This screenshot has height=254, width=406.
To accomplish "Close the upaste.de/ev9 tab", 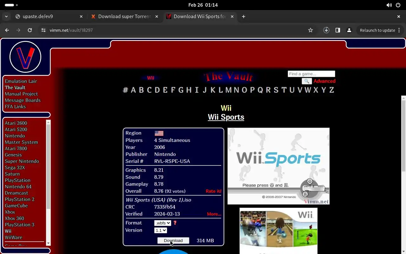I will pos(81,17).
